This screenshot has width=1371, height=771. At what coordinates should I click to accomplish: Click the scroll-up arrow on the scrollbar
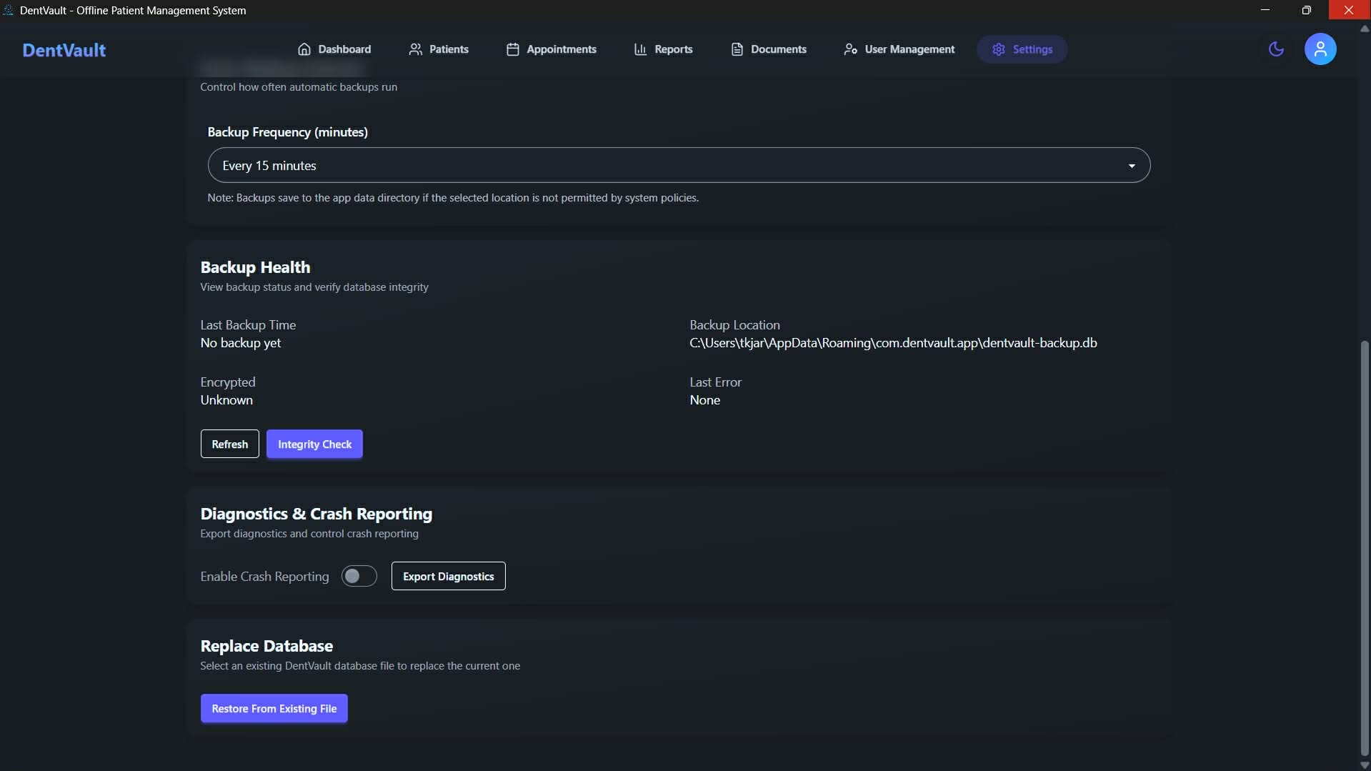coord(1364,29)
